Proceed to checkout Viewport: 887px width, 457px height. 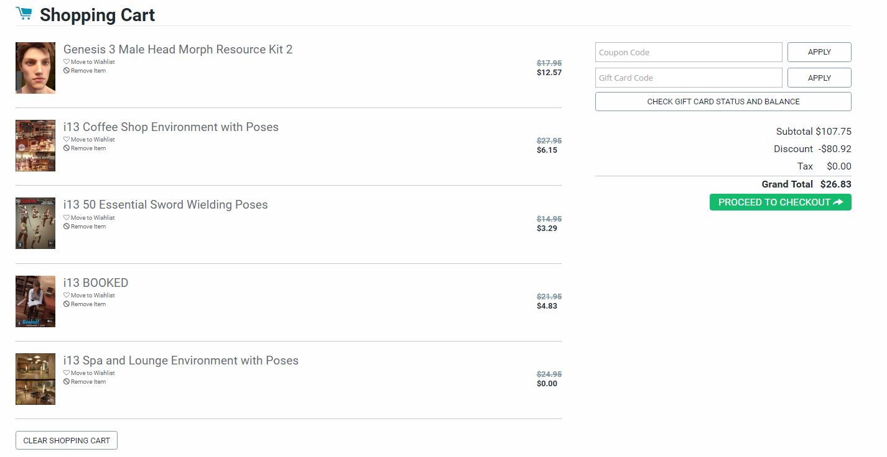click(780, 202)
